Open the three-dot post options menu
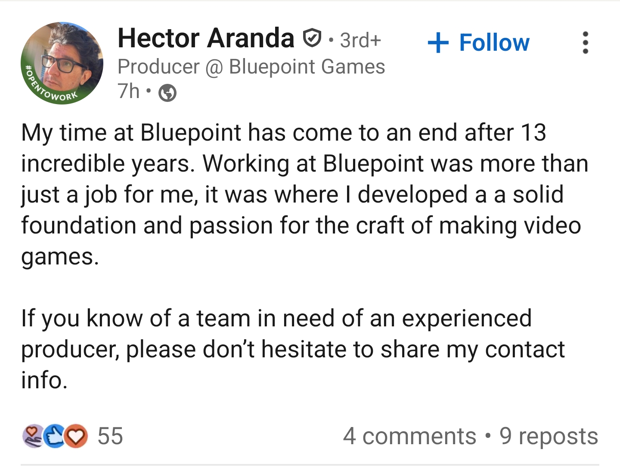 tap(585, 43)
